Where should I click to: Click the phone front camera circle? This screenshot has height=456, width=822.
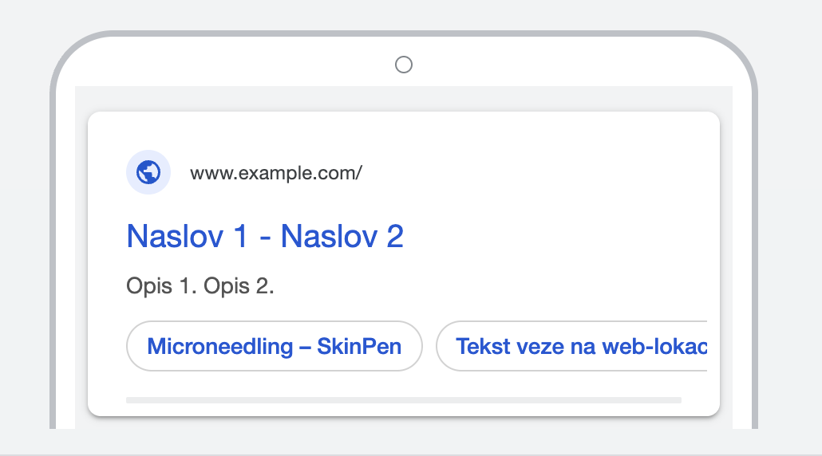[404, 65]
